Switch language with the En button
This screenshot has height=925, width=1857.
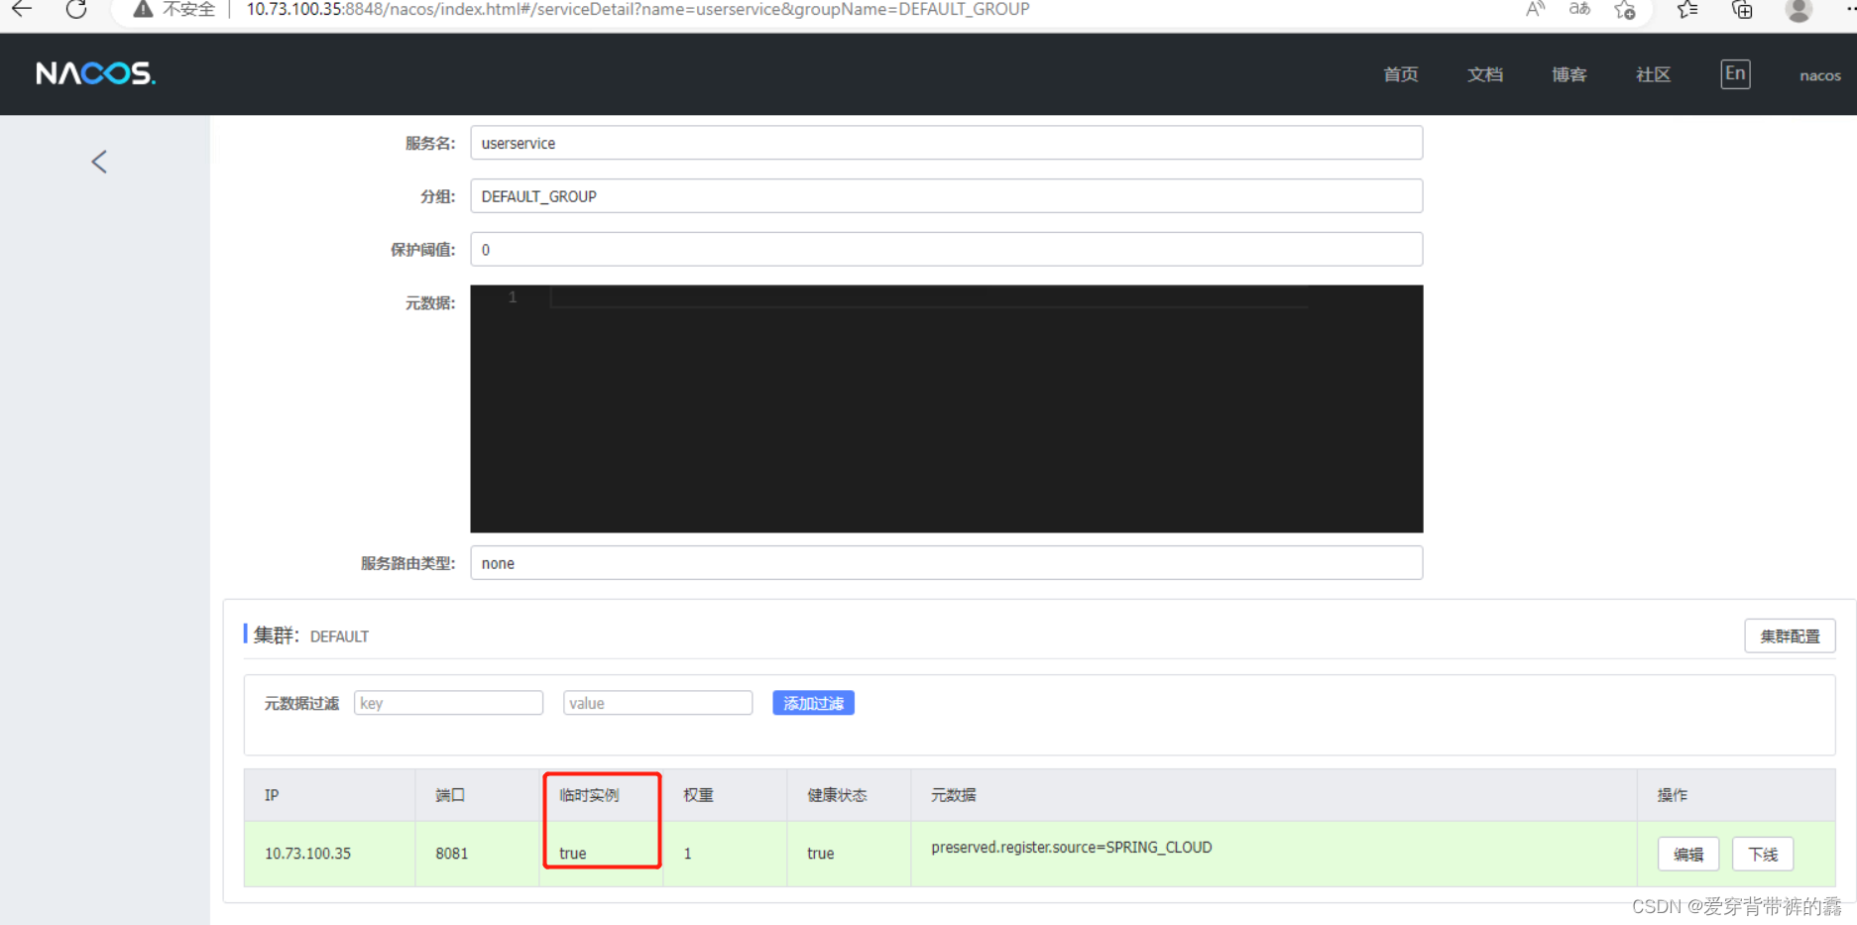point(1735,73)
